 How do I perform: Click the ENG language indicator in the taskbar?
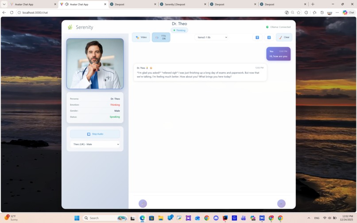pyautogui.click(x=317, y=218)
